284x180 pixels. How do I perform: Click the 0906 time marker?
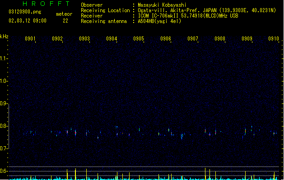166,39
